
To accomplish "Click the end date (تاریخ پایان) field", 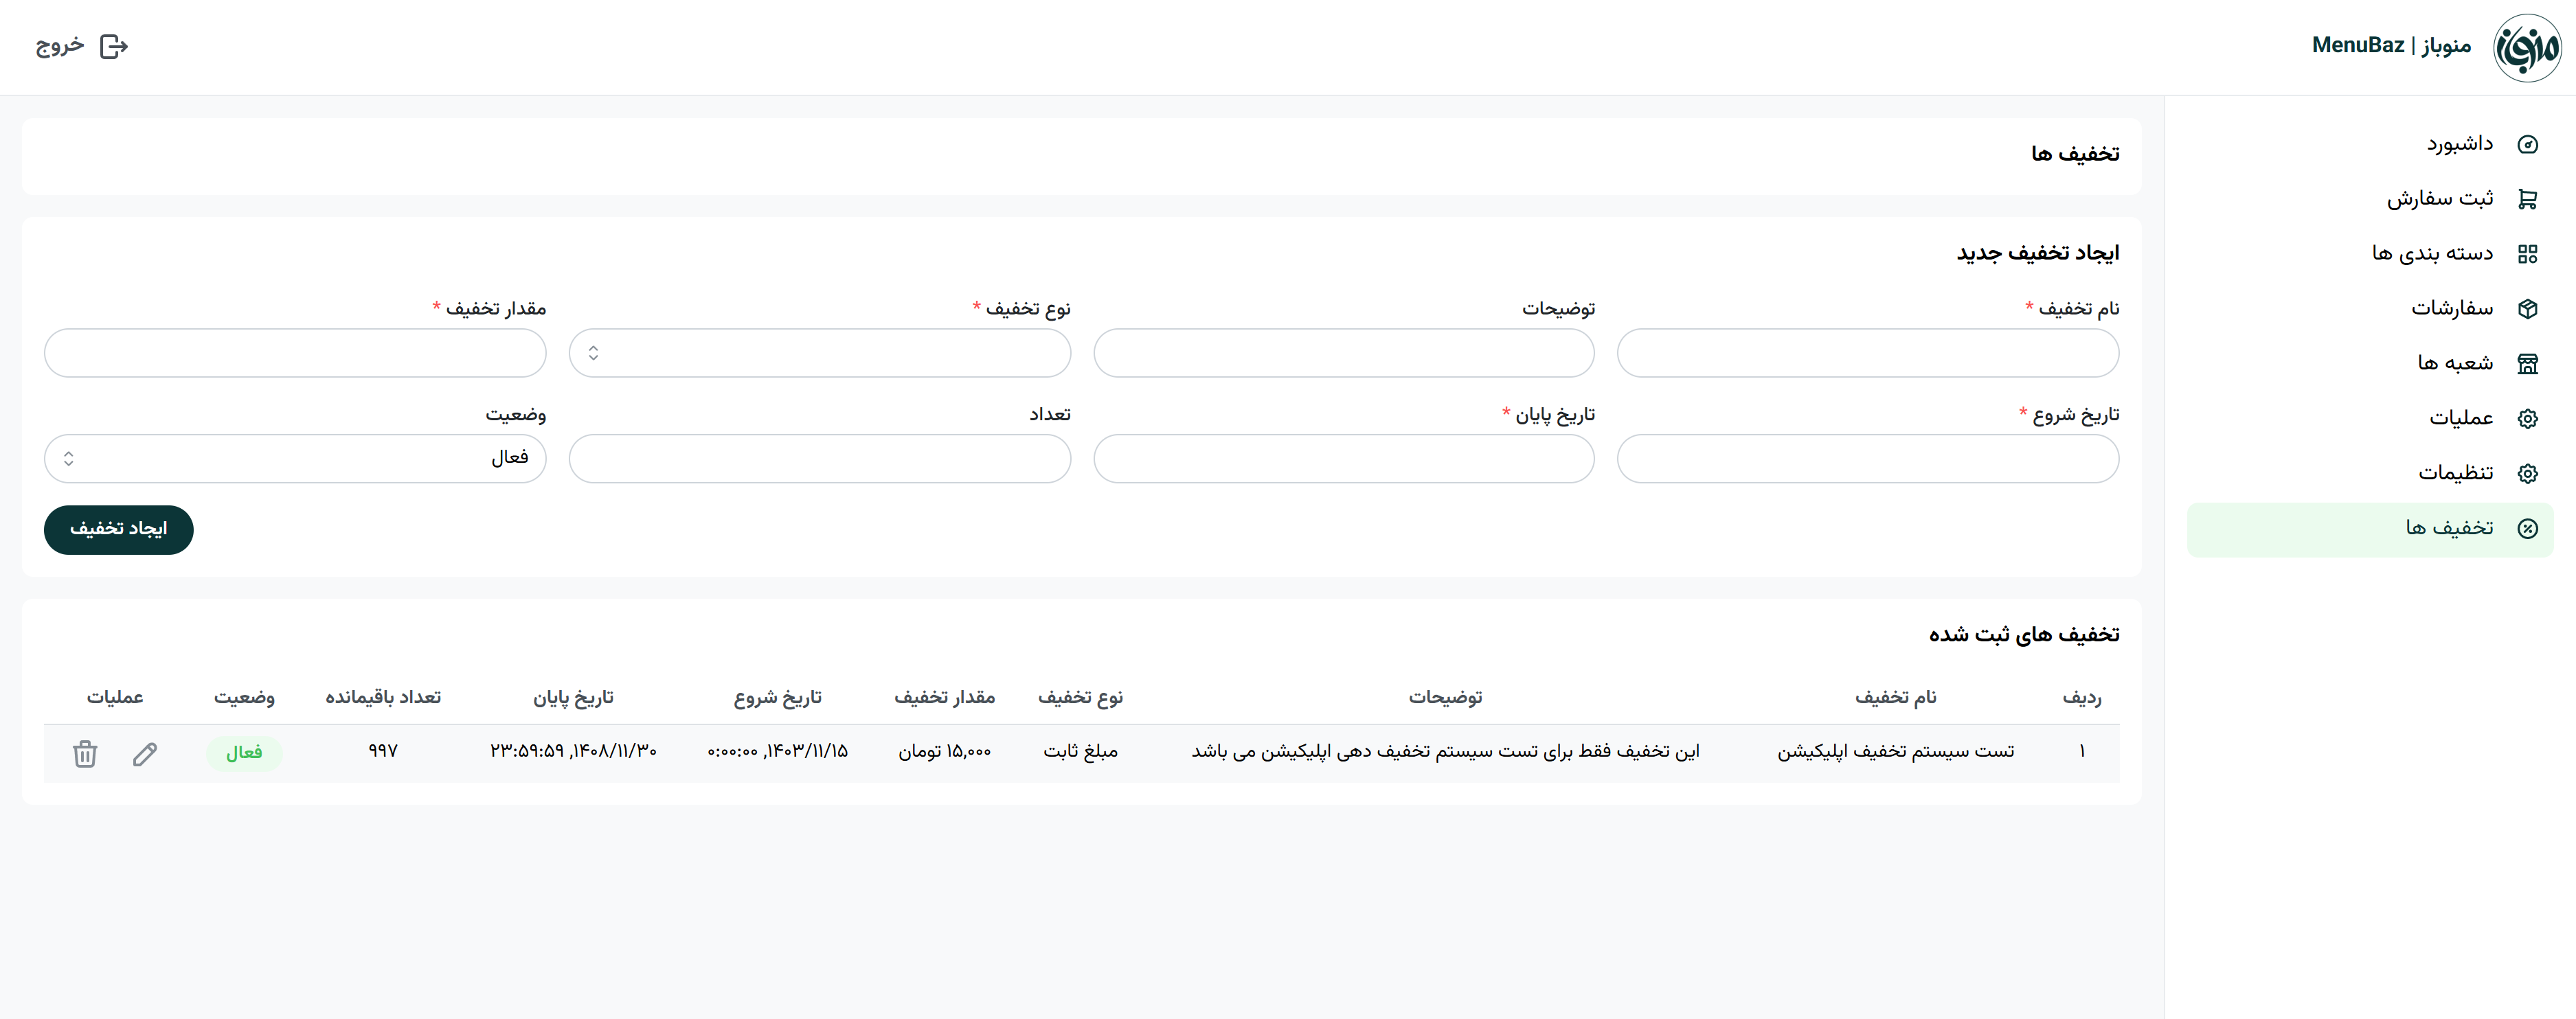I will click(x=1343, y=459).
